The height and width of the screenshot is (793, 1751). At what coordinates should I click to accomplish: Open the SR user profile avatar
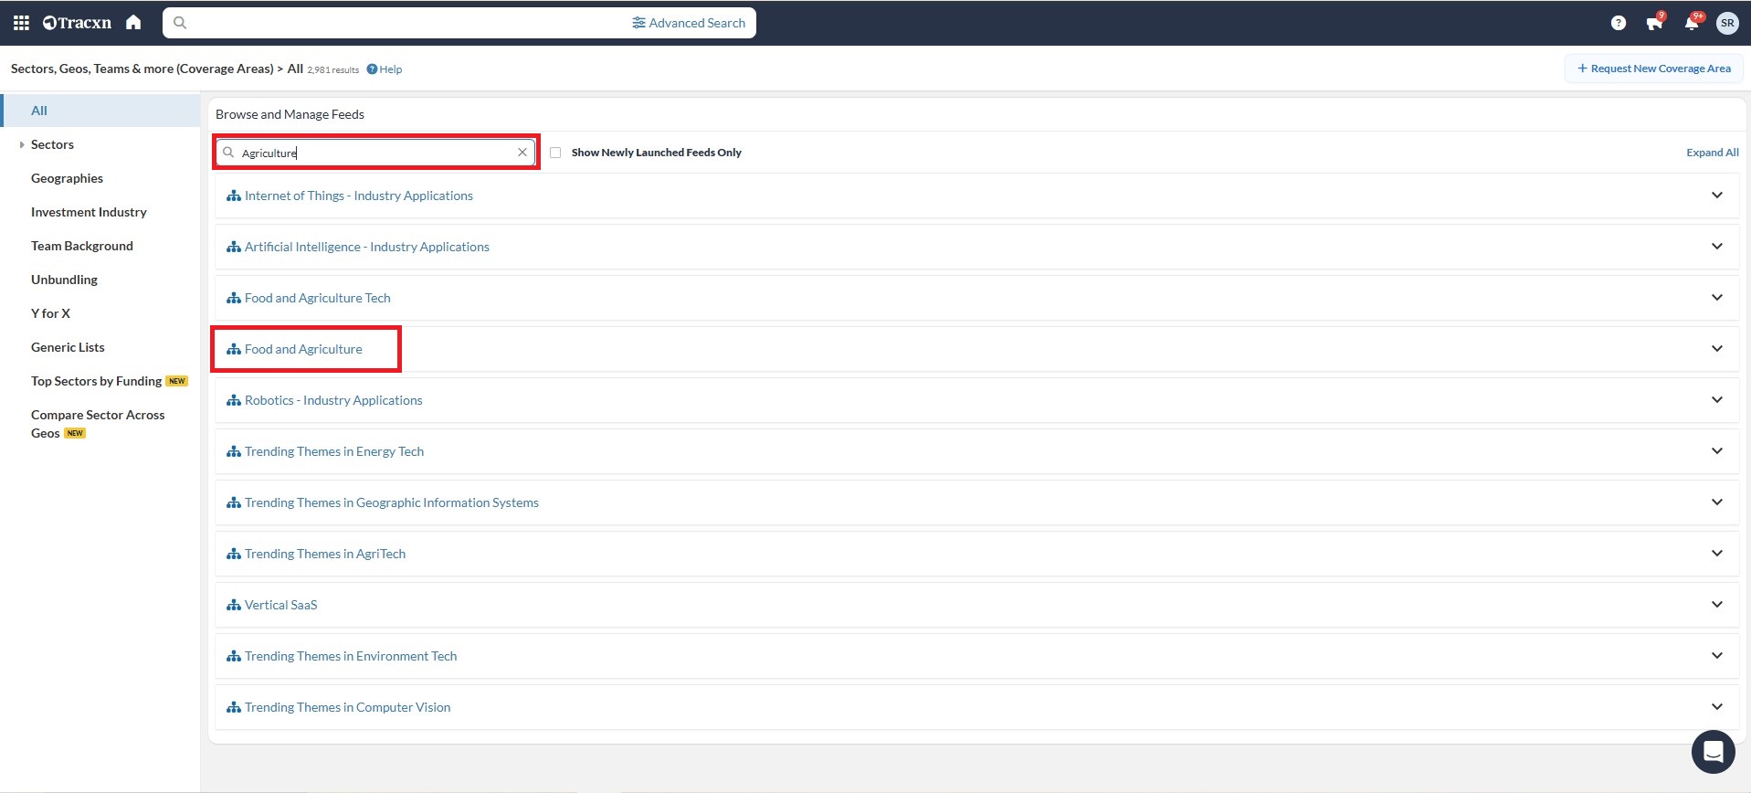pyautogui.click(x=1726, y=23)
